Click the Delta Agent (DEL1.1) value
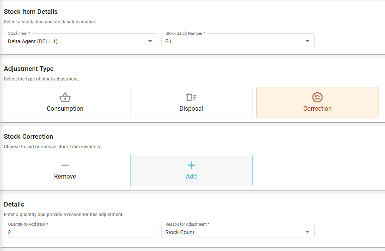Image resolution: width=385 pixels, height=251 pixels. point(33,41)
